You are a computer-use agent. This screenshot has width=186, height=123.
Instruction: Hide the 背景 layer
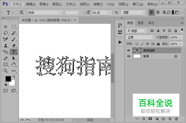pyautogui.click(x=128, y=56)
